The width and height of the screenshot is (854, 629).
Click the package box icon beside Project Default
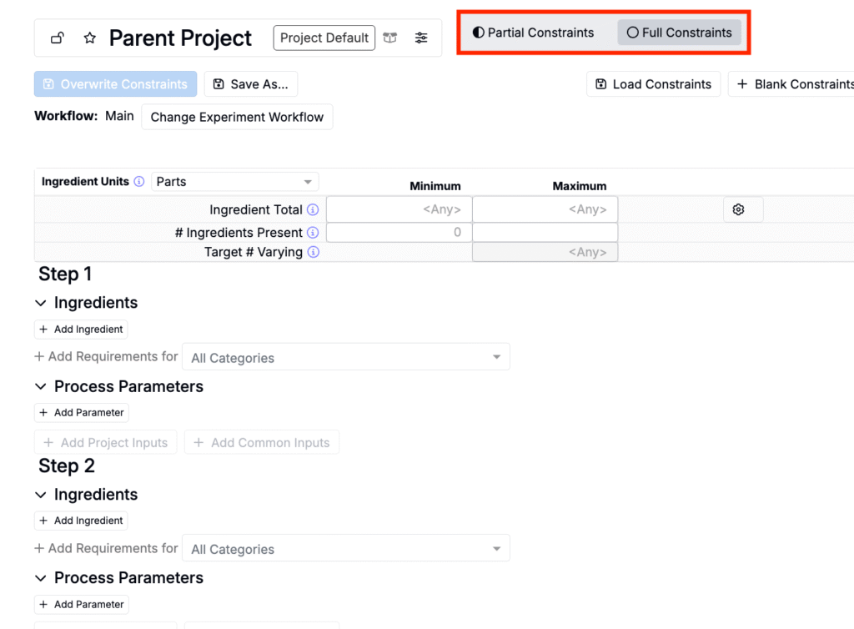tap(390, 38)
